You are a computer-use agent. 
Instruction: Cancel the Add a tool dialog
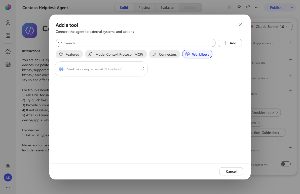click(231, 171)
